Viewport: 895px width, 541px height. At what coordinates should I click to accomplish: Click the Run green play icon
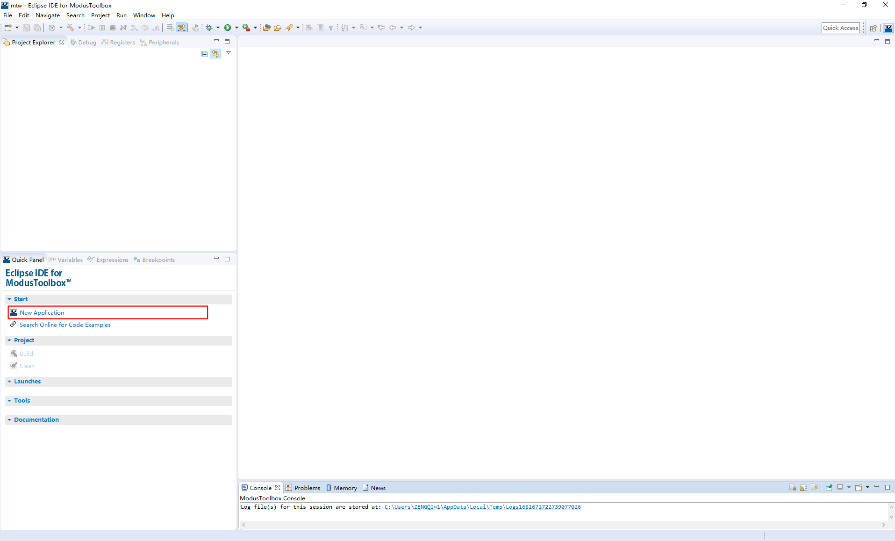[229, 27]
